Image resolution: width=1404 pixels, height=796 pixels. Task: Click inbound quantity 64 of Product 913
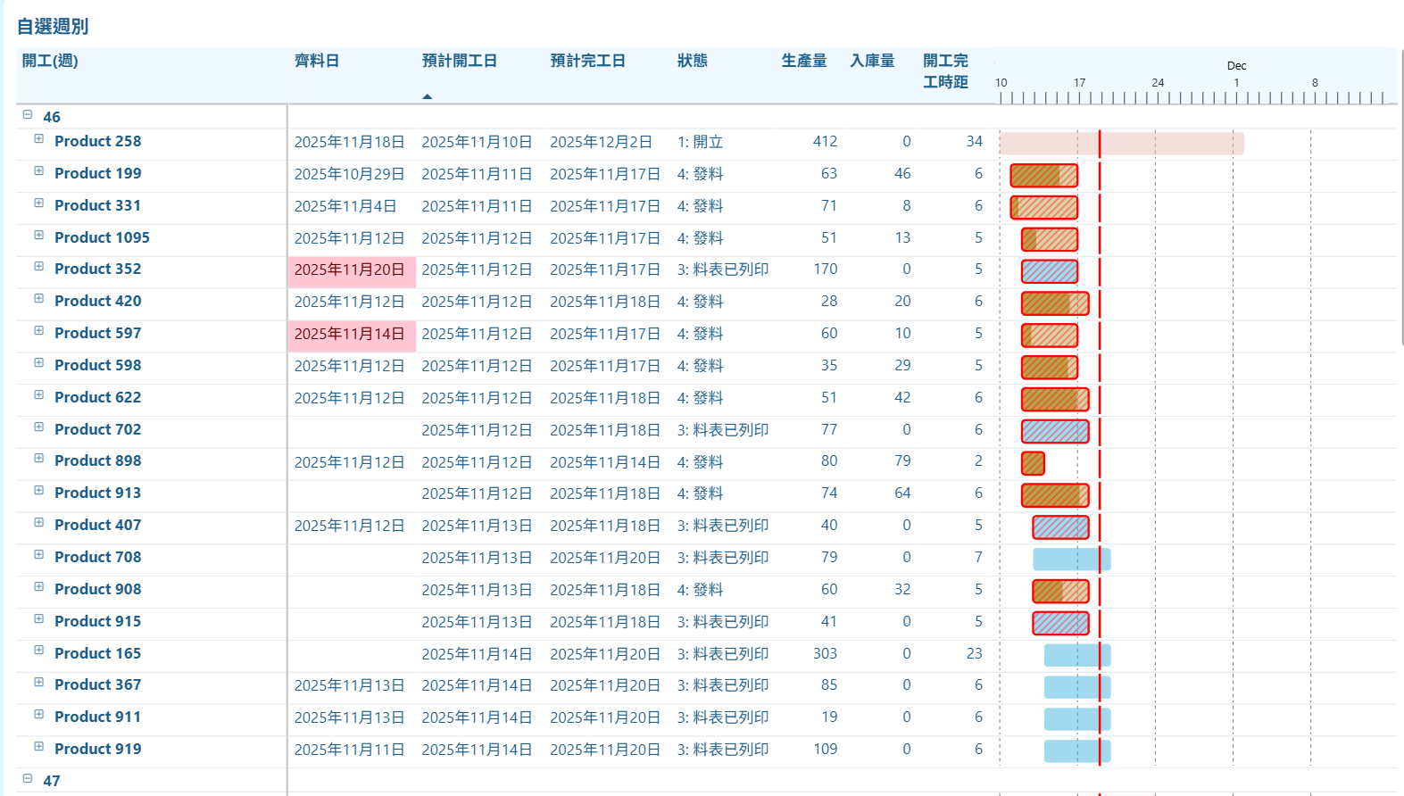[x=902, y=493]
